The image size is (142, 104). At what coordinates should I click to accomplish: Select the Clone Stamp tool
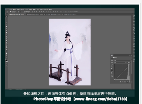click(6, 33)
